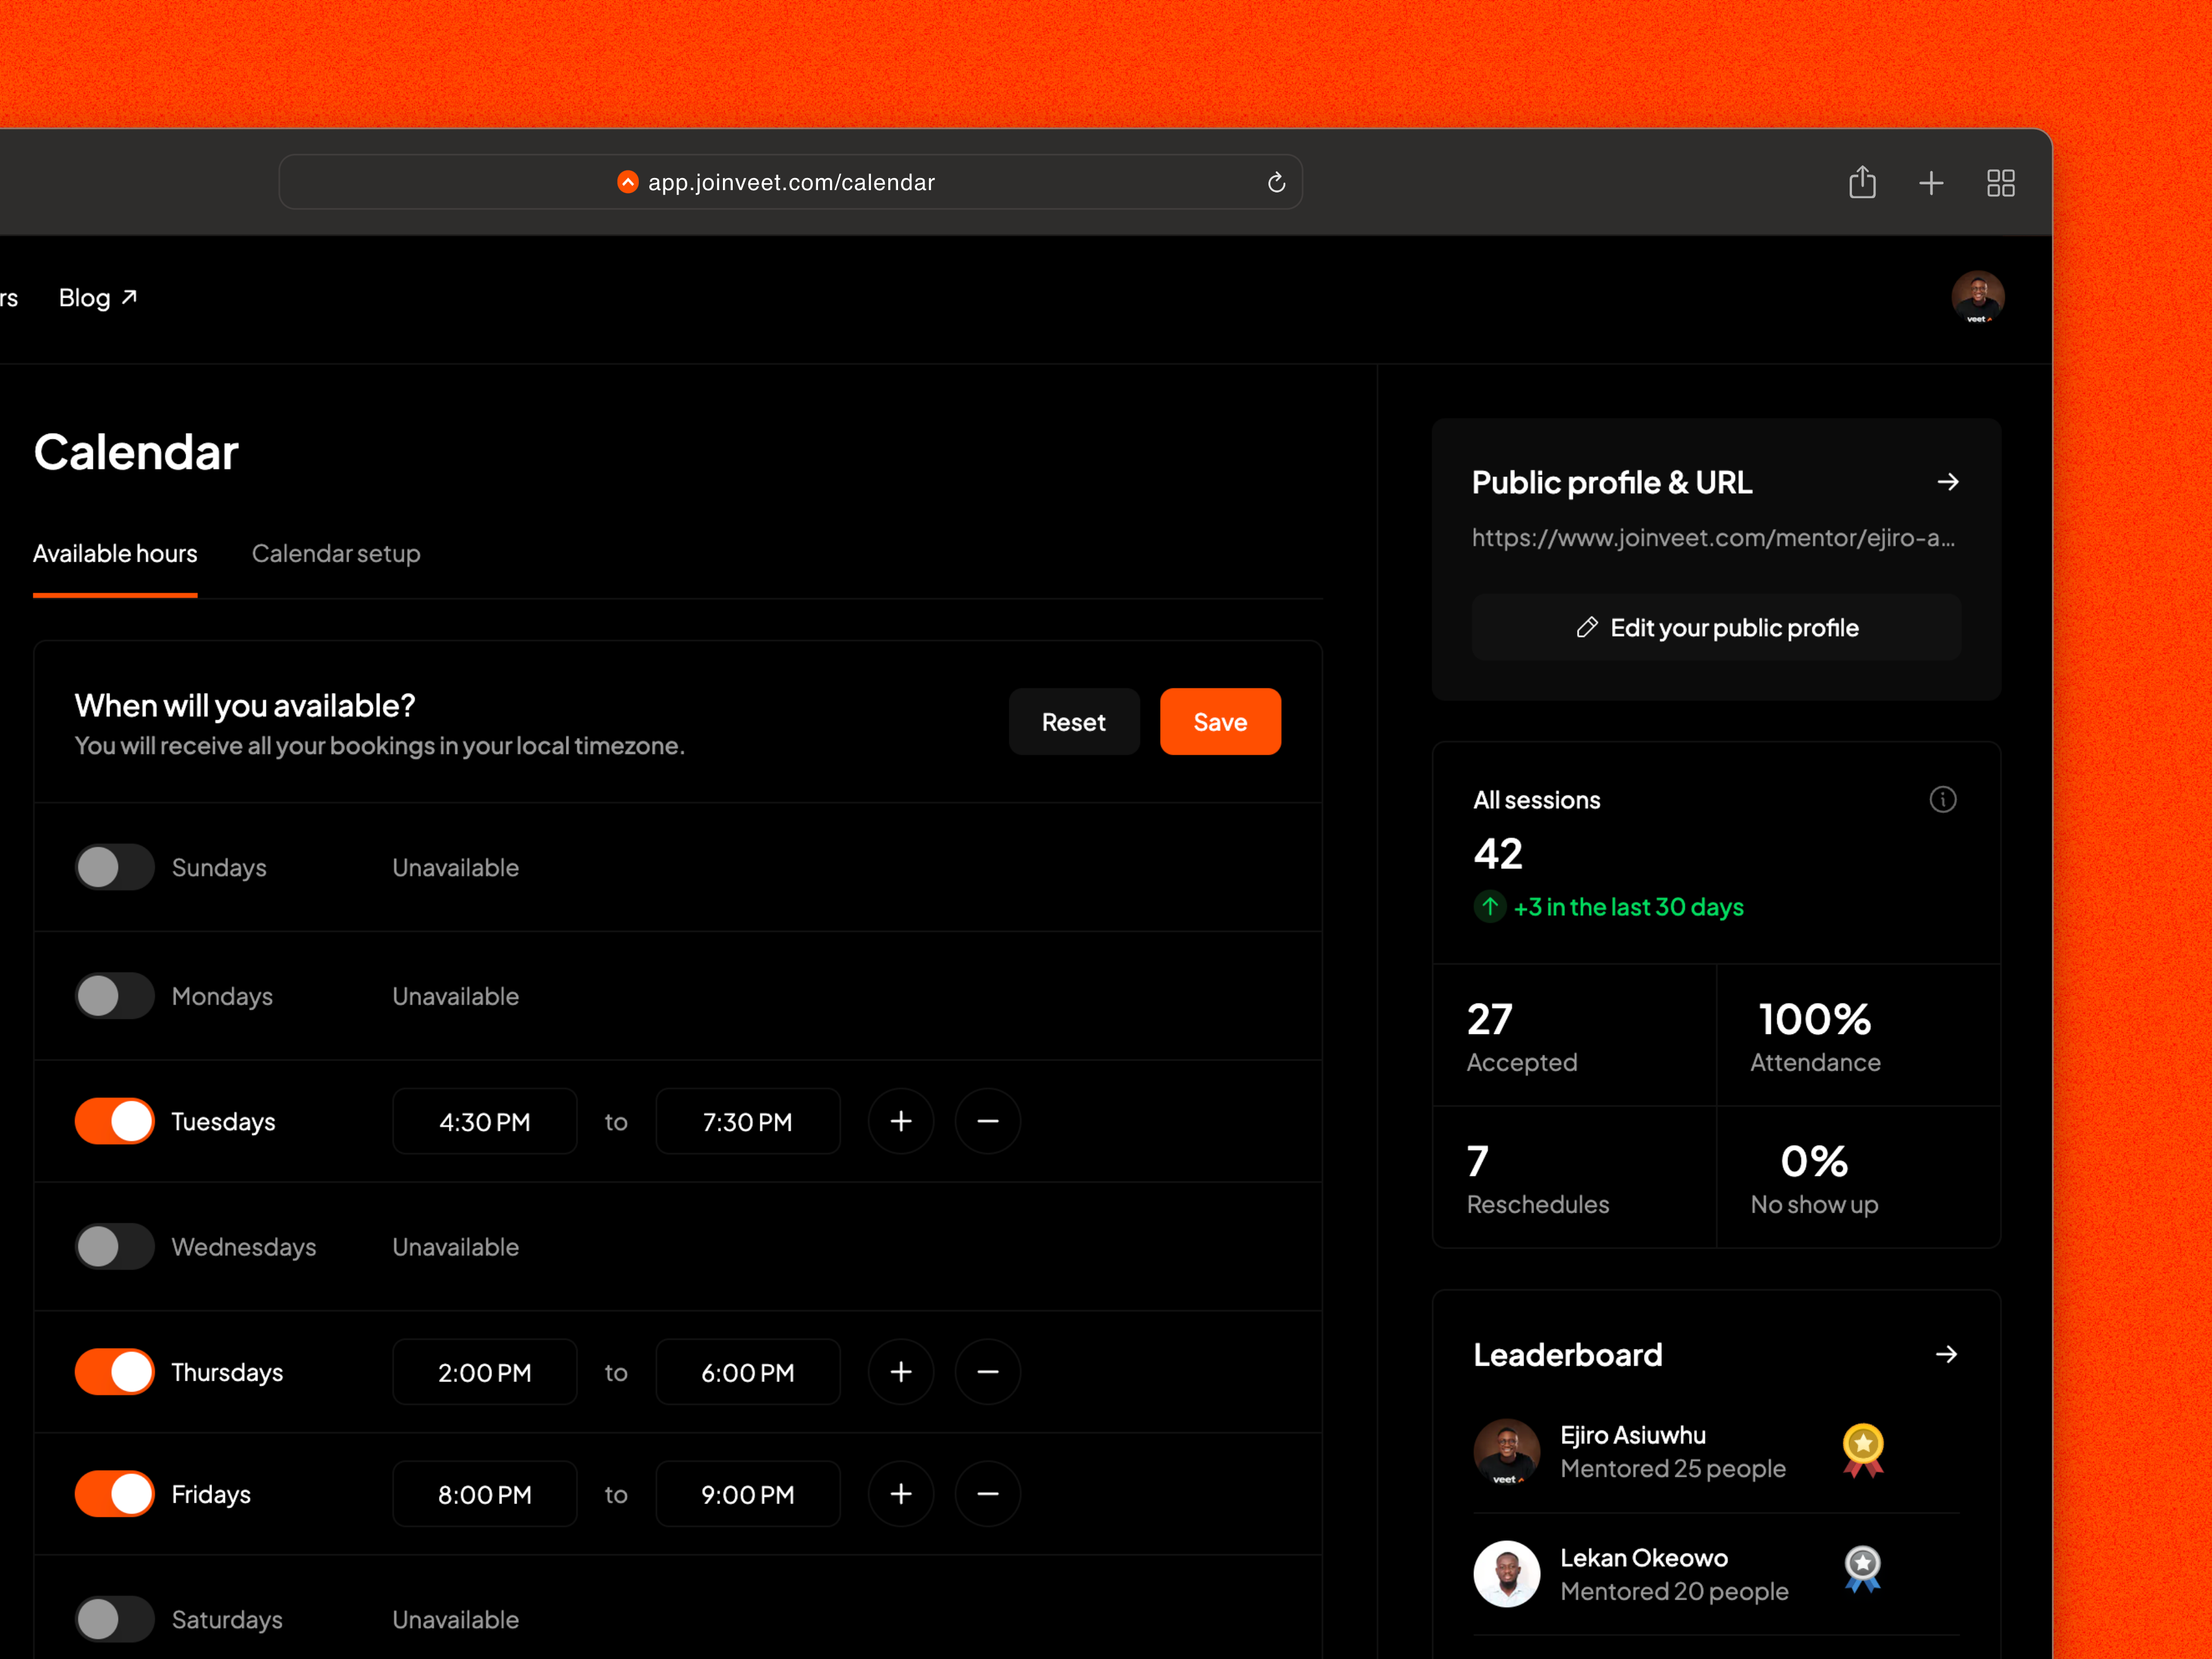Click the Veet favicon in address bar
Screen dimensions: 2212x1659
pos(628,182)
